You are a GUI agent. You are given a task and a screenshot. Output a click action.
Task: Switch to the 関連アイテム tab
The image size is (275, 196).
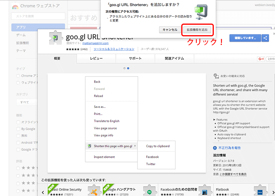[x=174, y=58]
